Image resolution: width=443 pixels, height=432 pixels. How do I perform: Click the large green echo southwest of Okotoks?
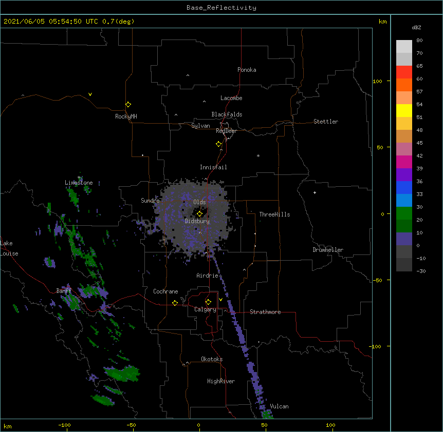tap(122, 374)
